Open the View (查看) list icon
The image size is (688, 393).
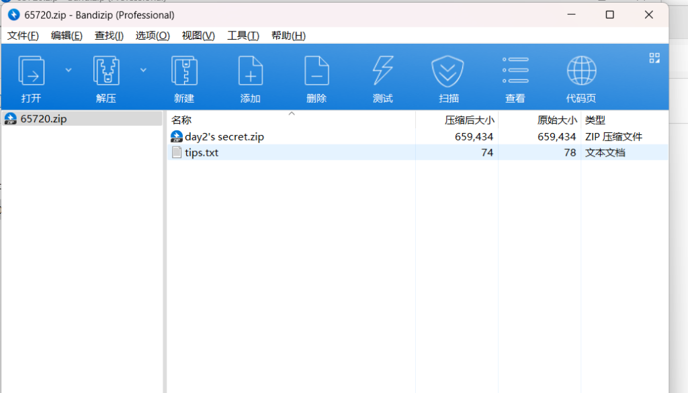515,71
